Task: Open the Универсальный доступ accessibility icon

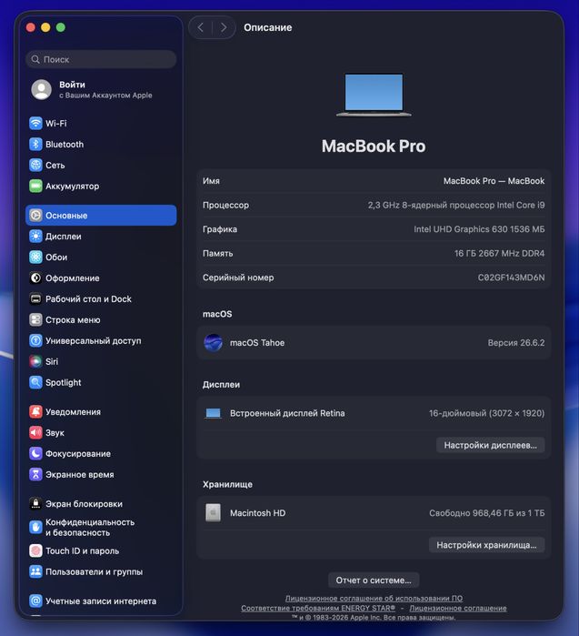Action: point(35,340)
